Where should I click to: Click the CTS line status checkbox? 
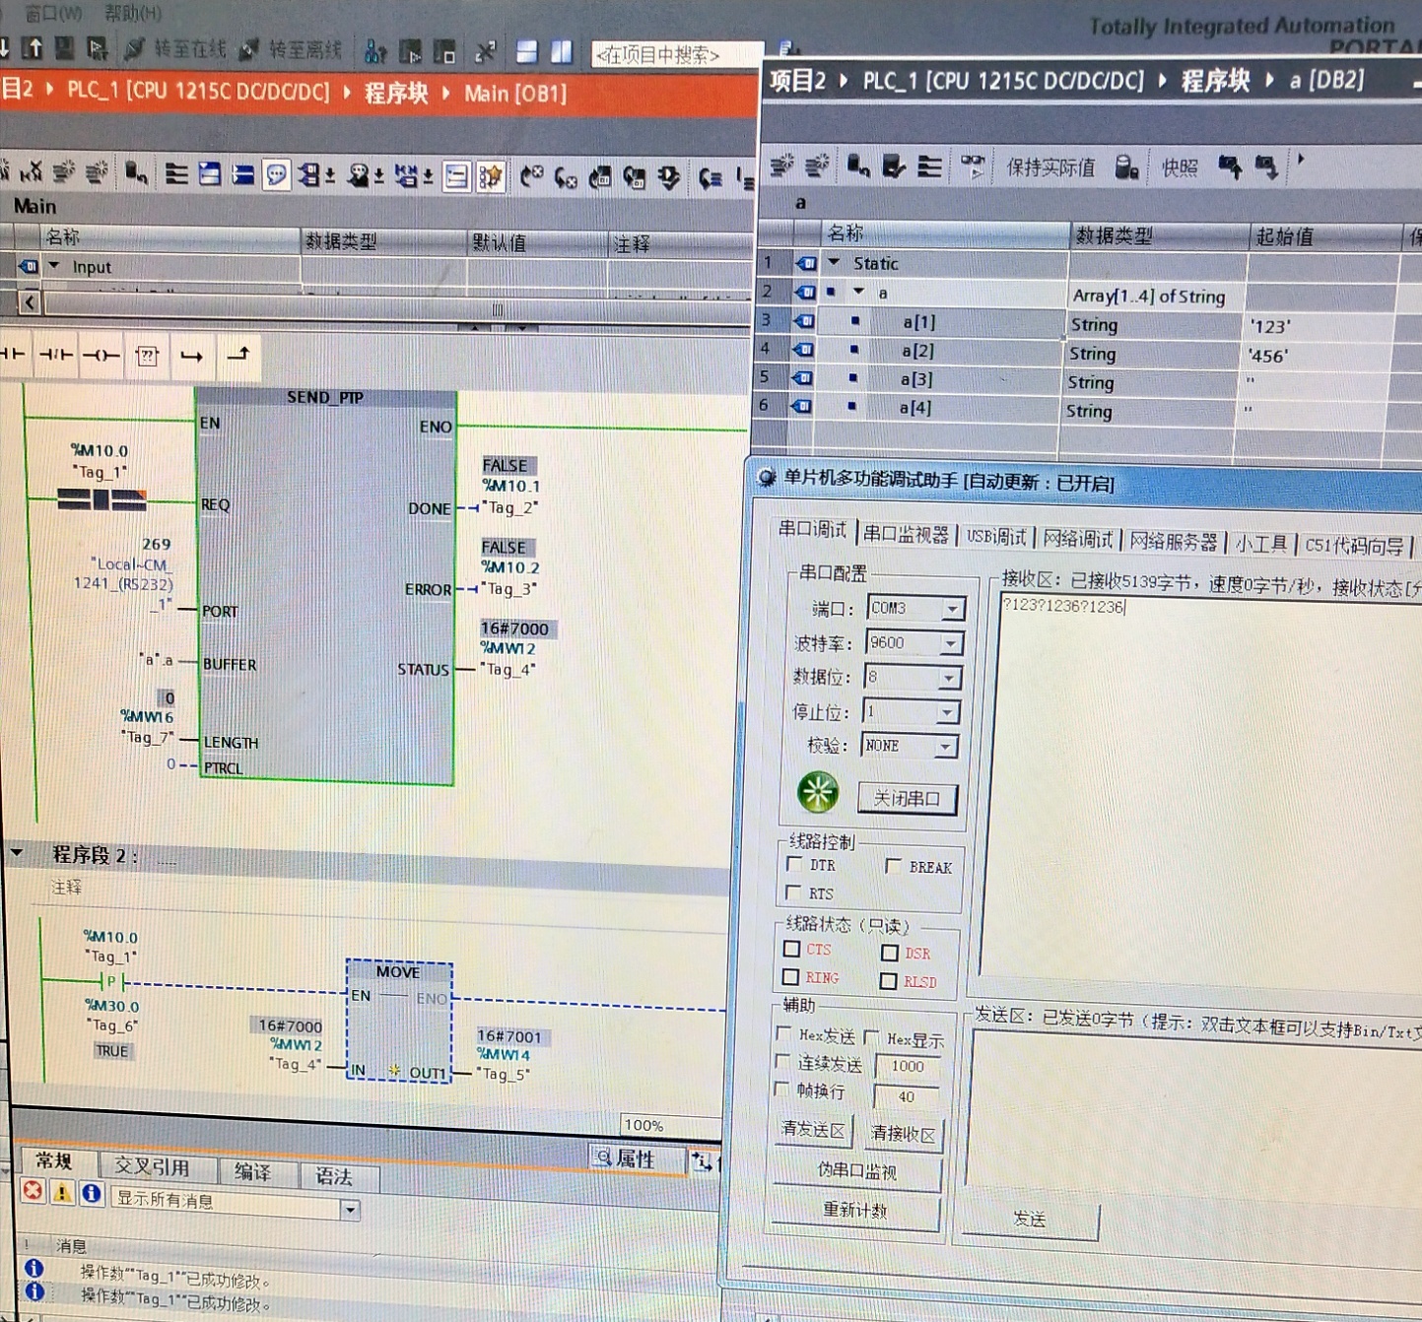tap(791, 948)
